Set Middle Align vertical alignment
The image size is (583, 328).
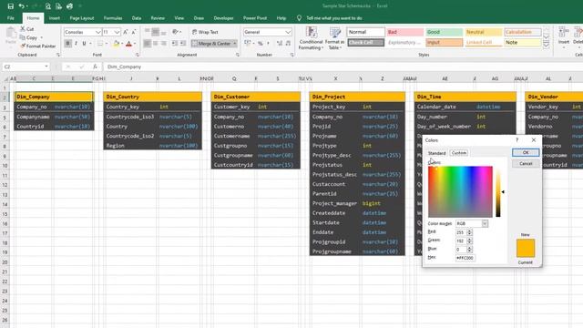point(156,32)
